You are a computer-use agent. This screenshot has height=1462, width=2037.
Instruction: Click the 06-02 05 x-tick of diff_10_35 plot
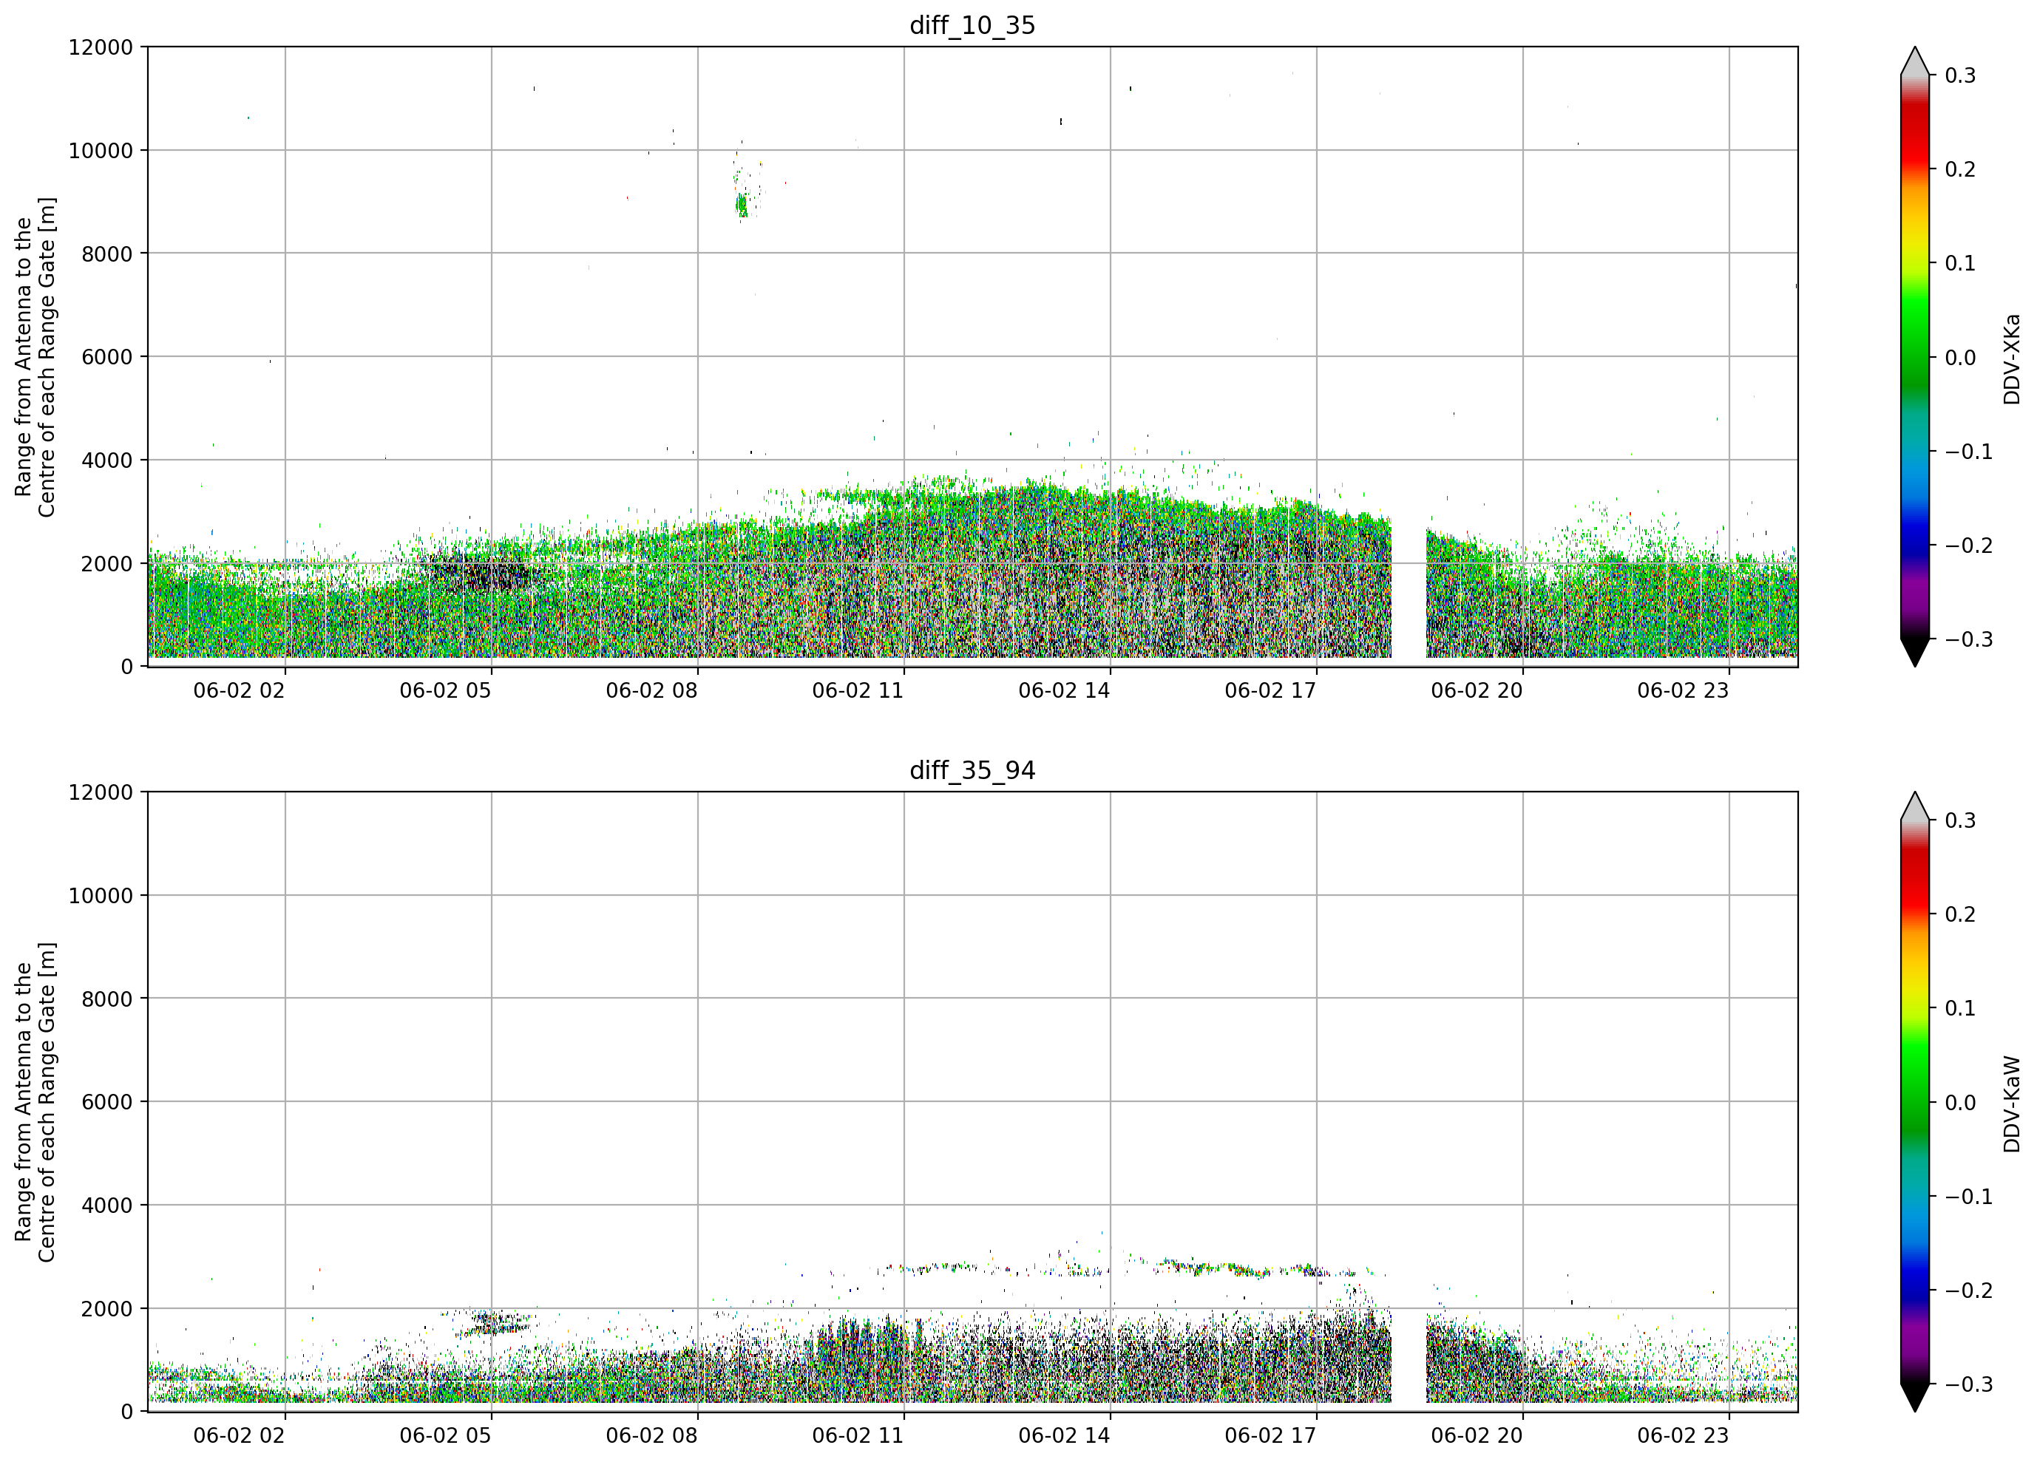pyautogui.click(x=446, y=690)
